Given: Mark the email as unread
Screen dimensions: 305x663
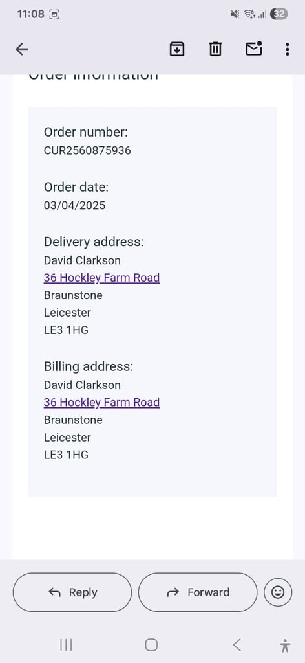Looking at the screenshot, I should point(253,49).
